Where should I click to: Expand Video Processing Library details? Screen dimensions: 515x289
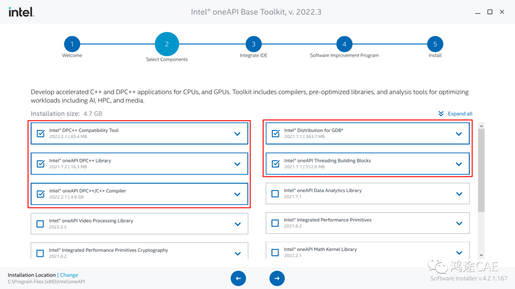click(238, 224)
